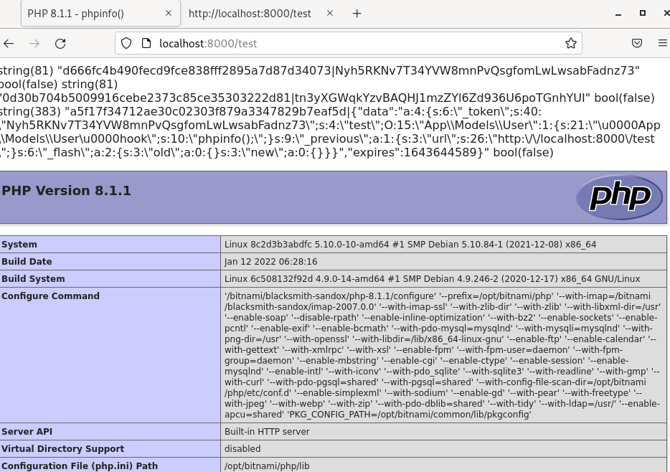Screen dimensions: 670x472
Task: Click the System row label
Action: click(x=19, y=245)
